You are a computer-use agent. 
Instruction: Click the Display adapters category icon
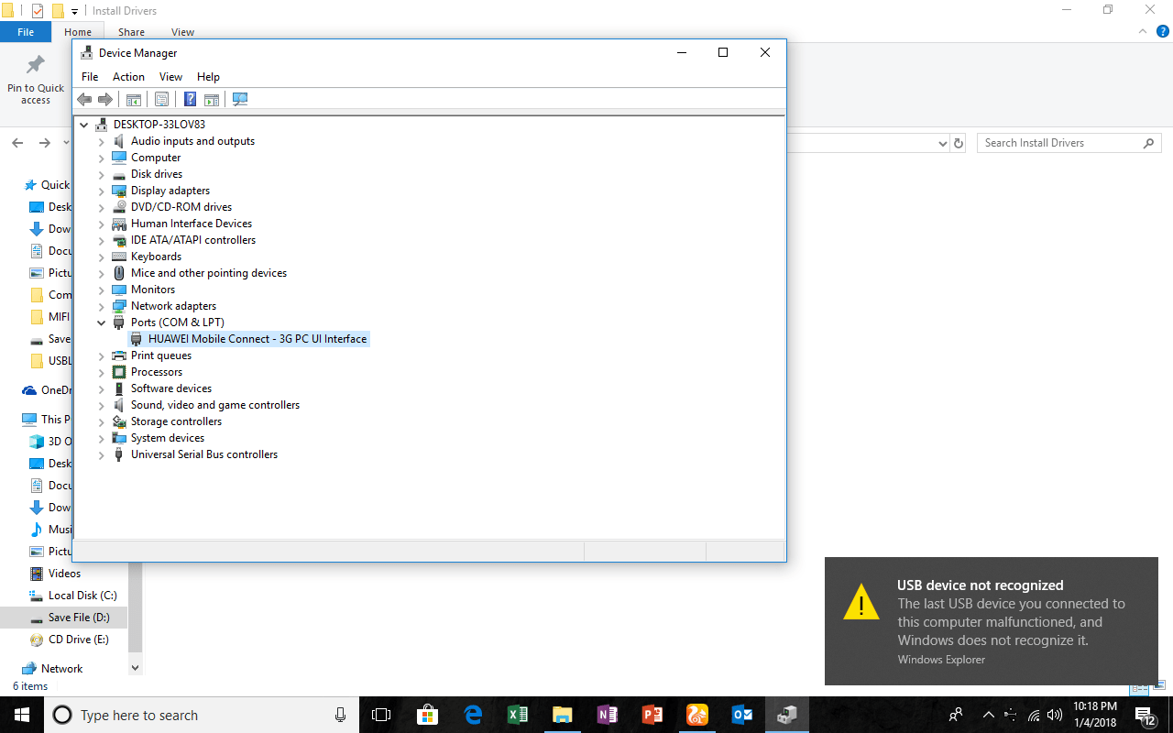pyautogui.click(x=119, y=191)
